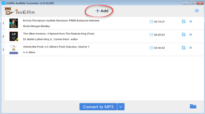205x114 pixels.
Task: Select author text 'A. A. Milne'
Action: 29,52
